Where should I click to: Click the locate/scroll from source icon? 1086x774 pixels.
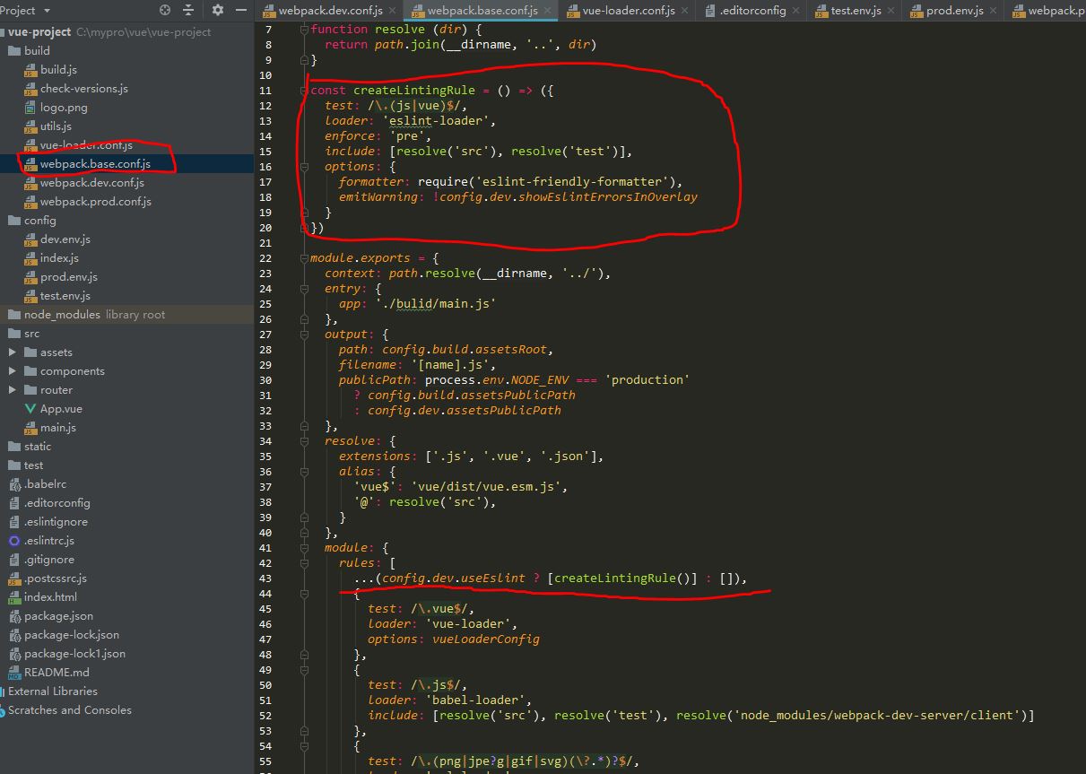(164, 11)
